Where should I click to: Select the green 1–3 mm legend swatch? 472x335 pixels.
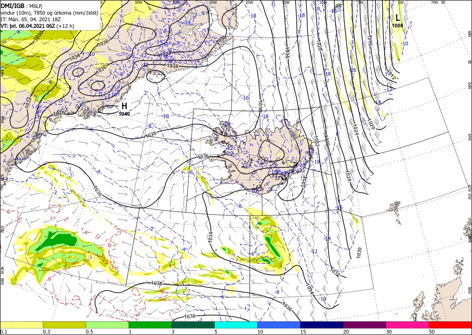pyautogui.click(x=150, y=325)
